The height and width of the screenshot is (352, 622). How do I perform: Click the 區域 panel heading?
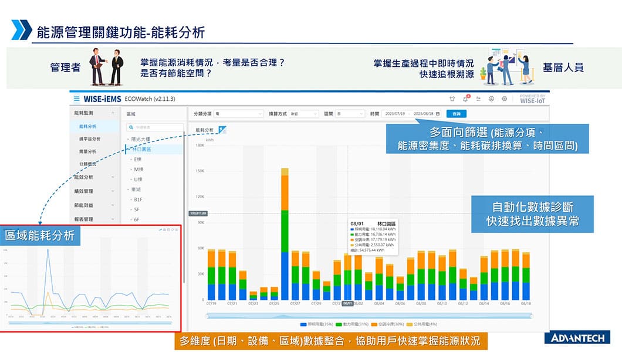(131, 114)
